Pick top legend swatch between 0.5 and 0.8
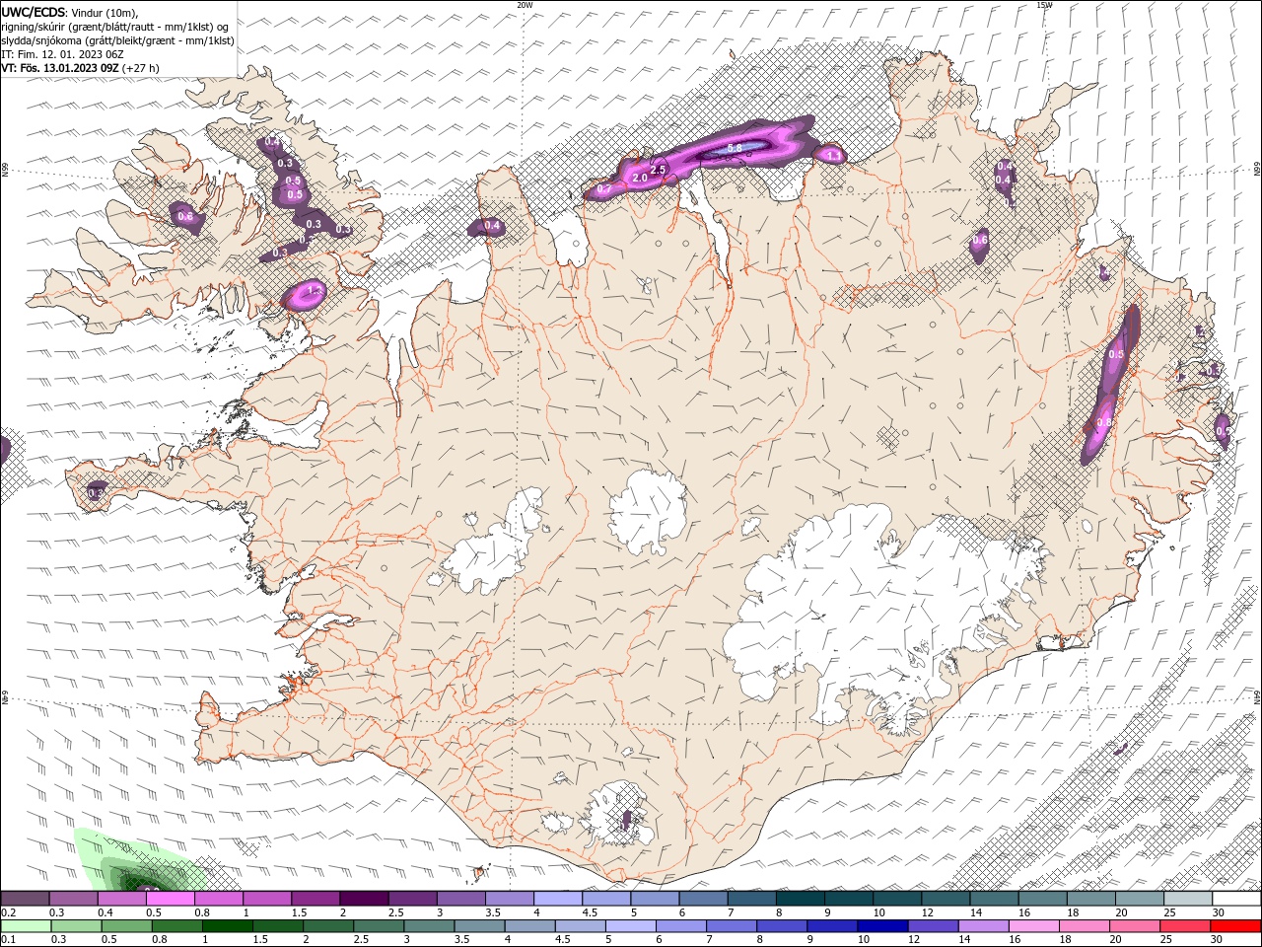The width and height of the screenshot is (1262, 947). tap(171, 899)
